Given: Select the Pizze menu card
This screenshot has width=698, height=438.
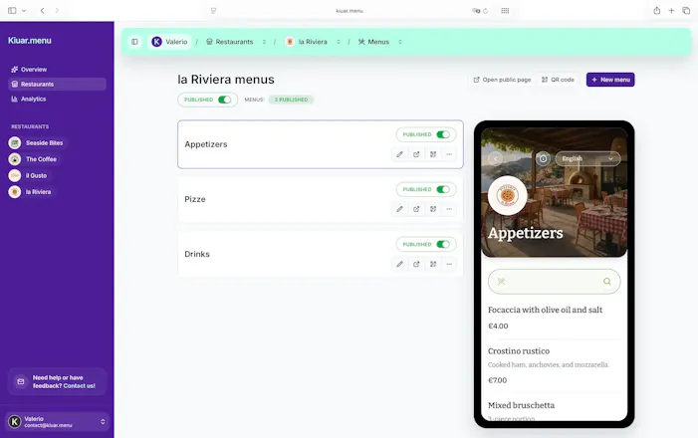Looking at the screenshot, I should [x=321, y=199].
